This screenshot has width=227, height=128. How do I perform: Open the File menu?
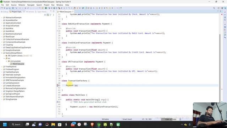click(2, 5)
